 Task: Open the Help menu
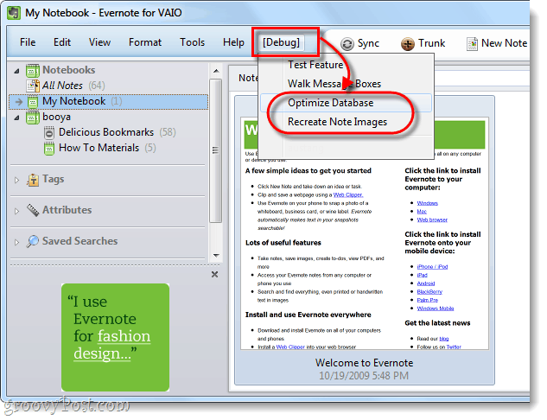click(x=233, y=42)
